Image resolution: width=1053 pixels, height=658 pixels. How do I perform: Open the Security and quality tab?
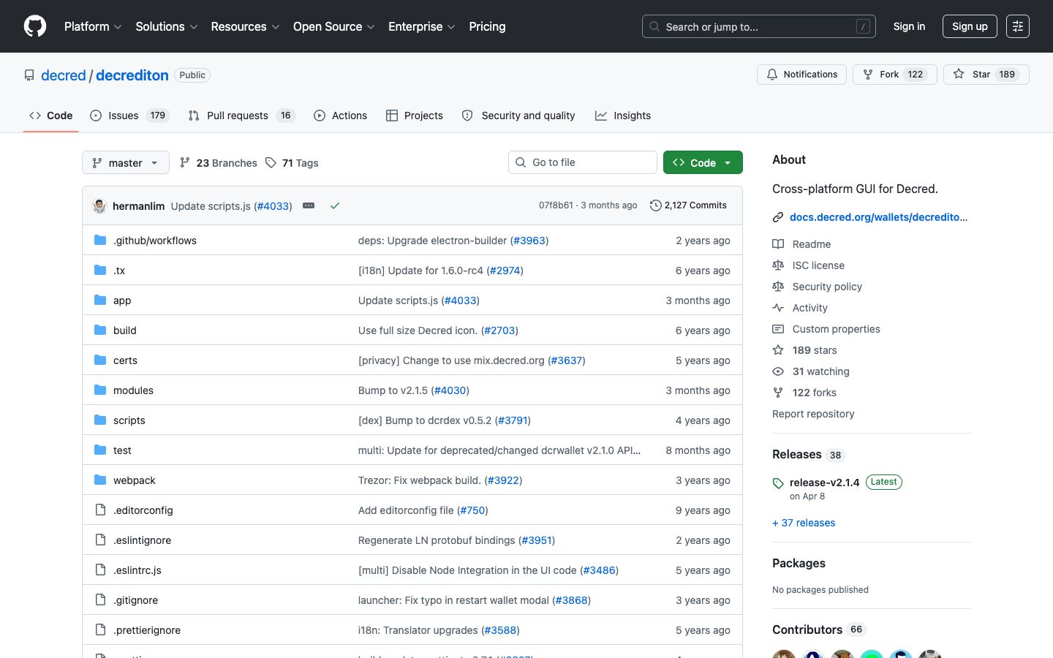[x=518, y=116]
